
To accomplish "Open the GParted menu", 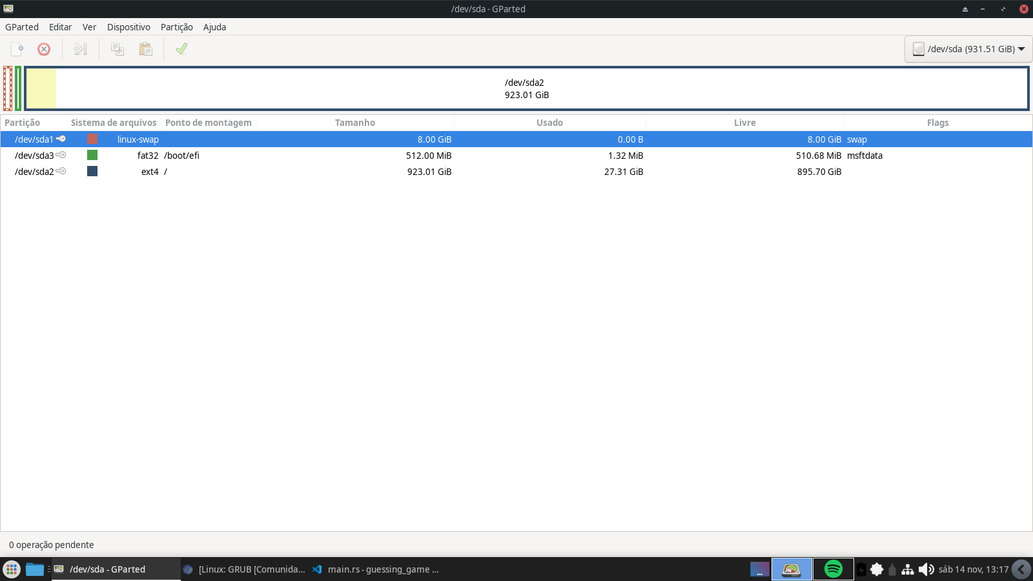I will (22, 27).
